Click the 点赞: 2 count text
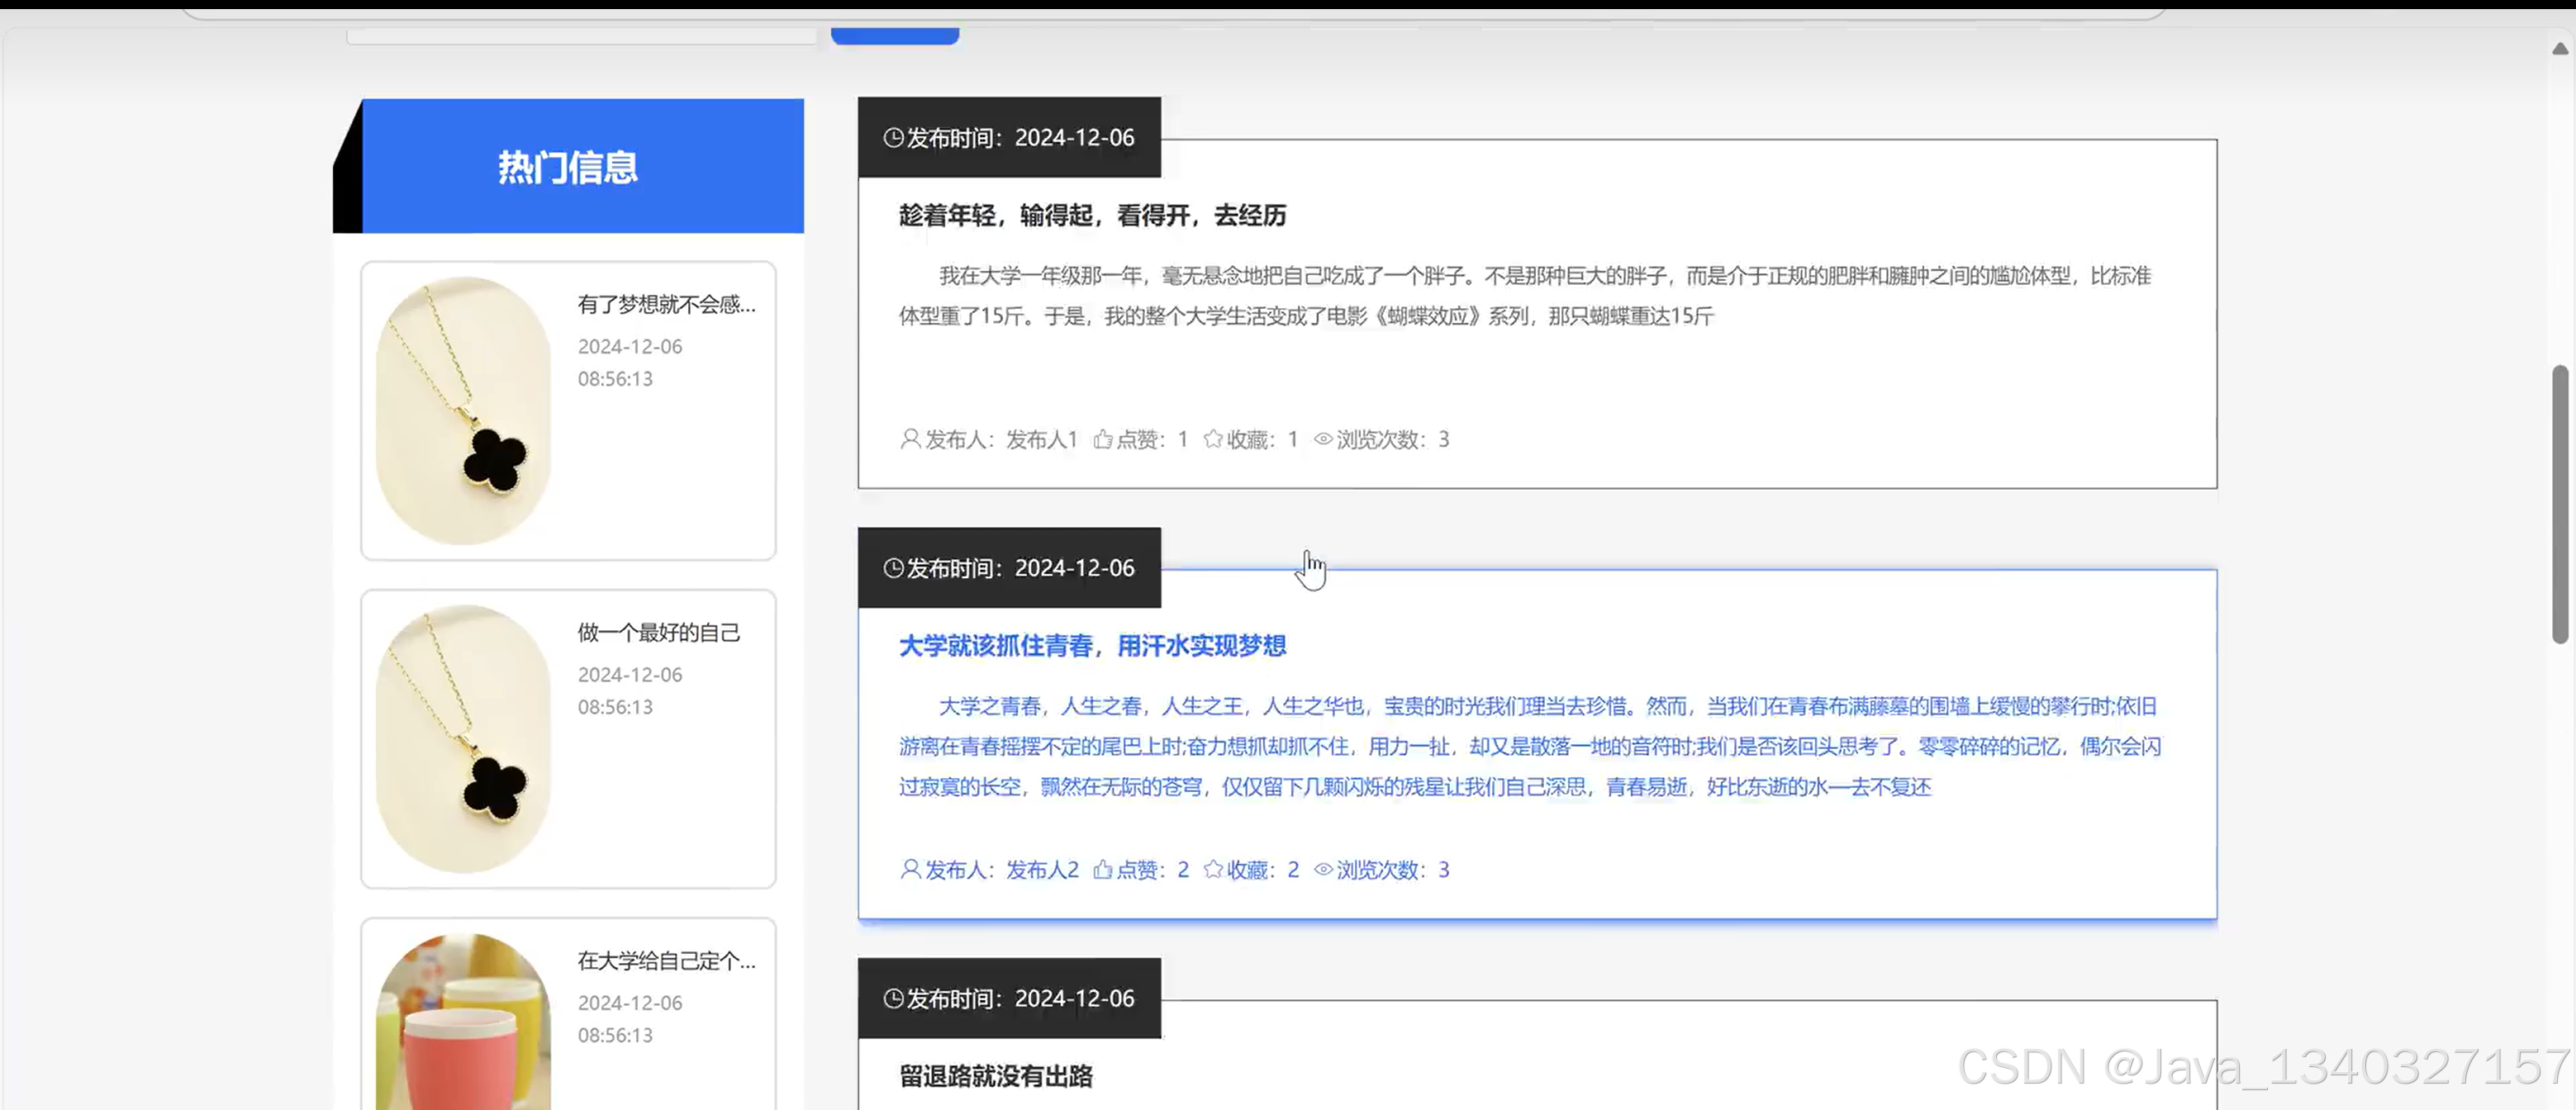Viewport: 2576px width, 1110px height. pyautogui.click(x=1152, y=869)
